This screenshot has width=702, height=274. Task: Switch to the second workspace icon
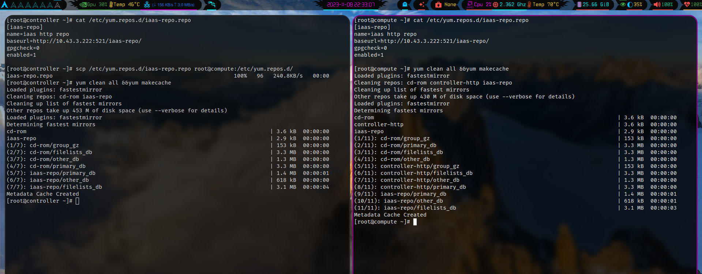click(21, 5)
